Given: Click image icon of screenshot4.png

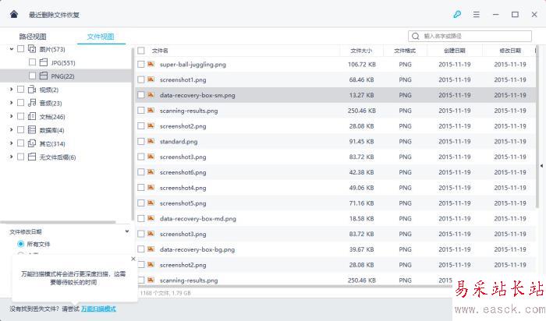Looking at the screenshot, I should [x=151, y=188].
